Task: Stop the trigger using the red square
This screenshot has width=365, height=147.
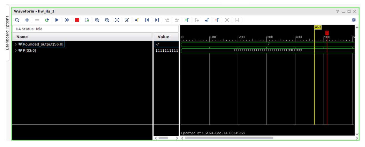Action: 76,20
